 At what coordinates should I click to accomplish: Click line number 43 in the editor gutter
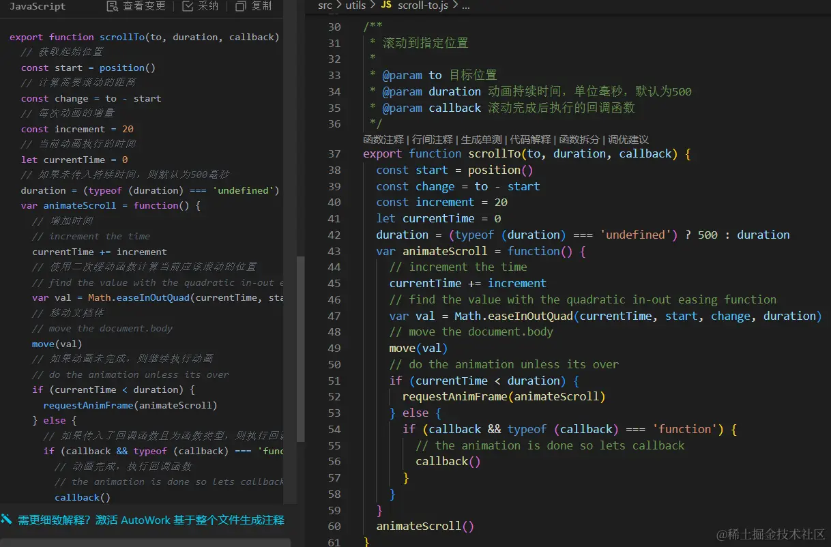click(334, 251)
